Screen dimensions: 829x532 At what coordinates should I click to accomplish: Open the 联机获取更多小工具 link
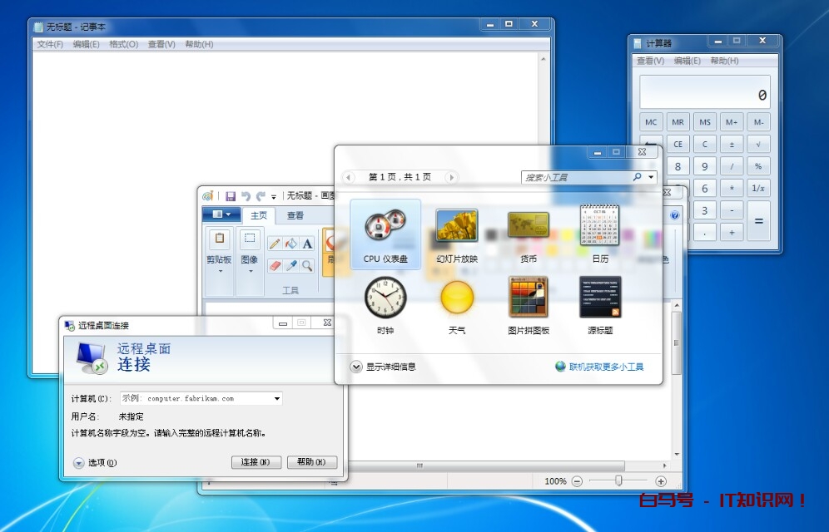click(605, 367)
